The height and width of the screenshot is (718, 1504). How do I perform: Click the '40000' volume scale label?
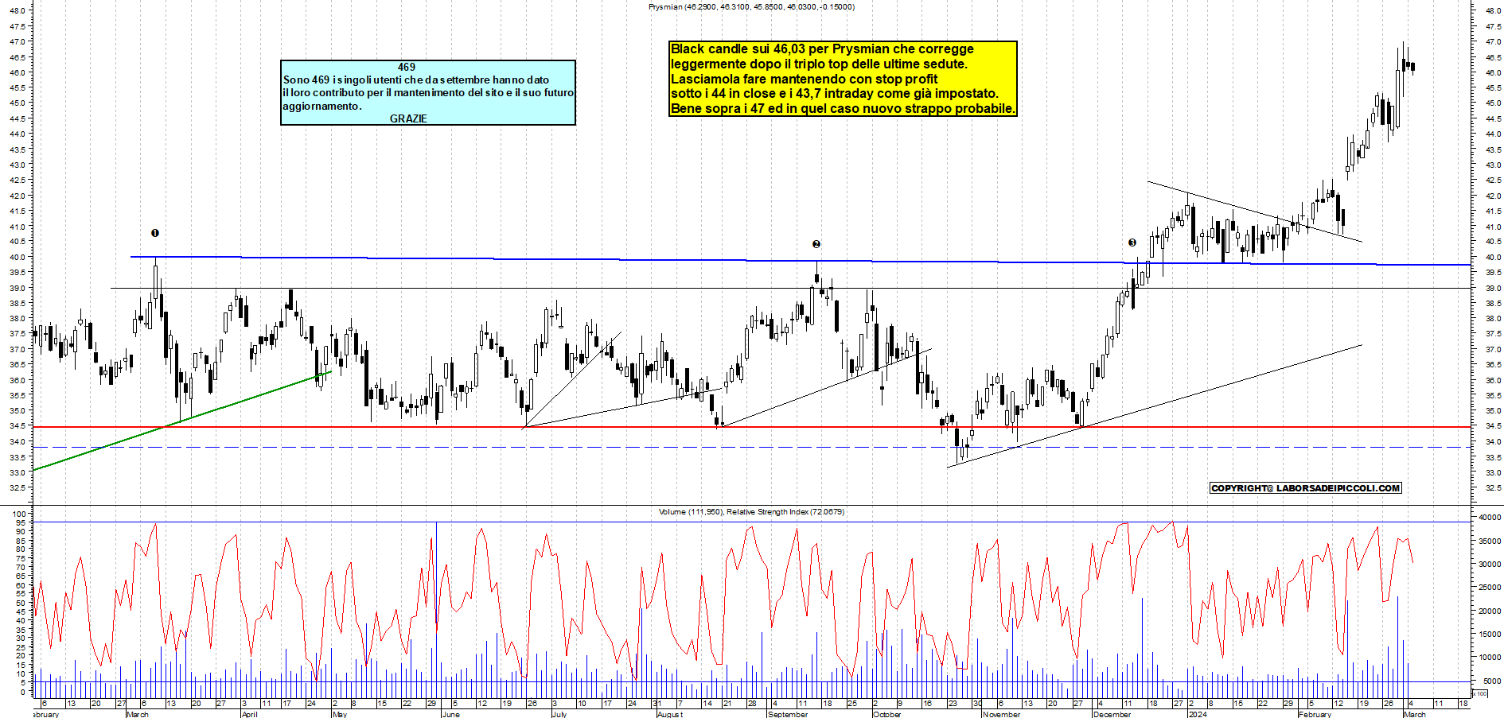pyautogui.click(x=1490, y=517)
